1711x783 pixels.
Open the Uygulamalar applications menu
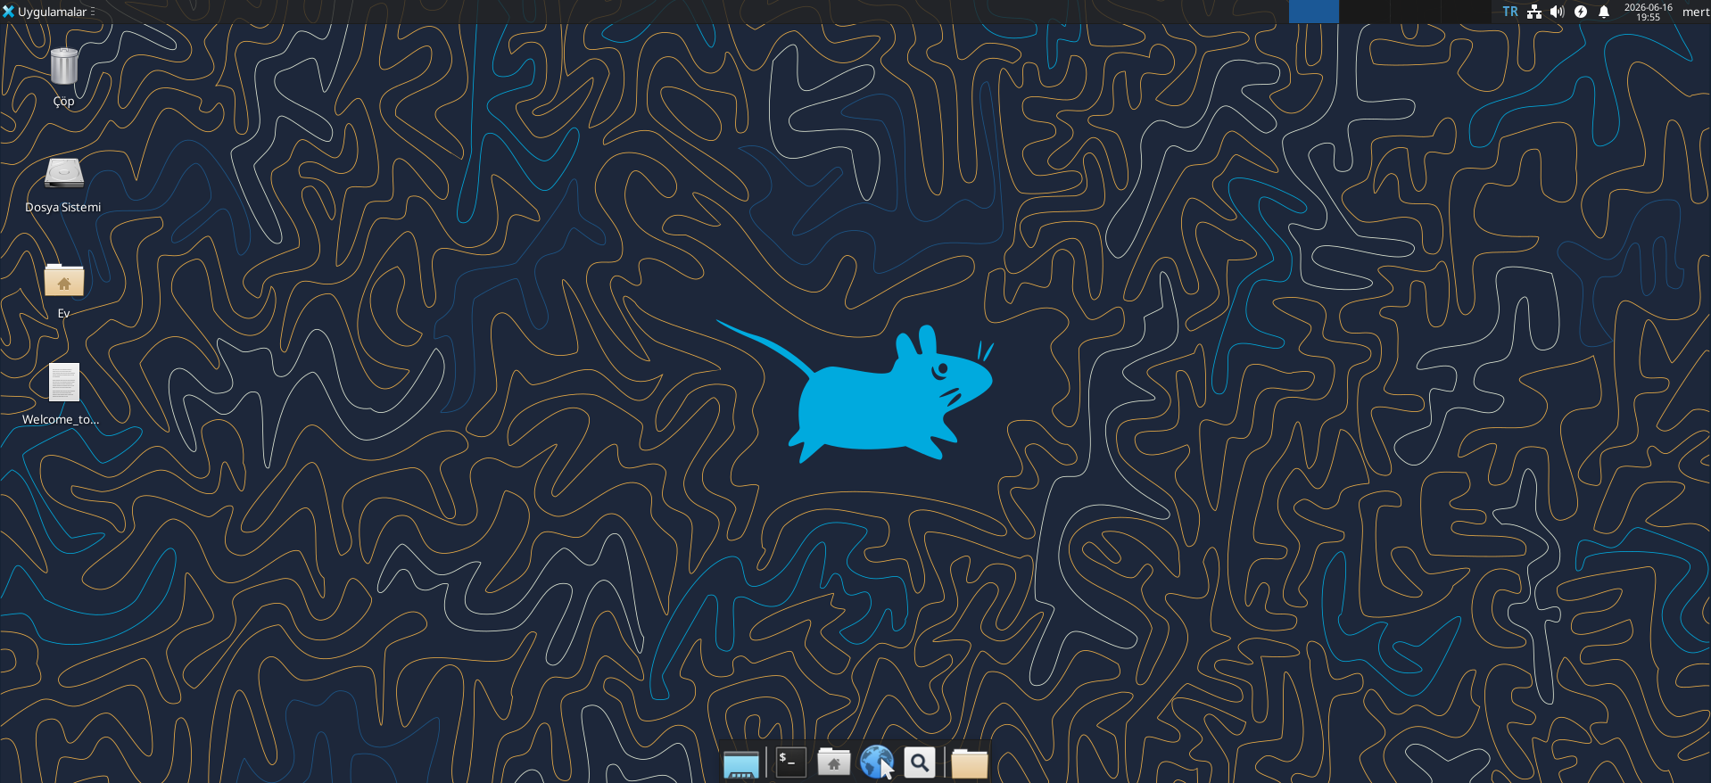(x=48, y=12)
